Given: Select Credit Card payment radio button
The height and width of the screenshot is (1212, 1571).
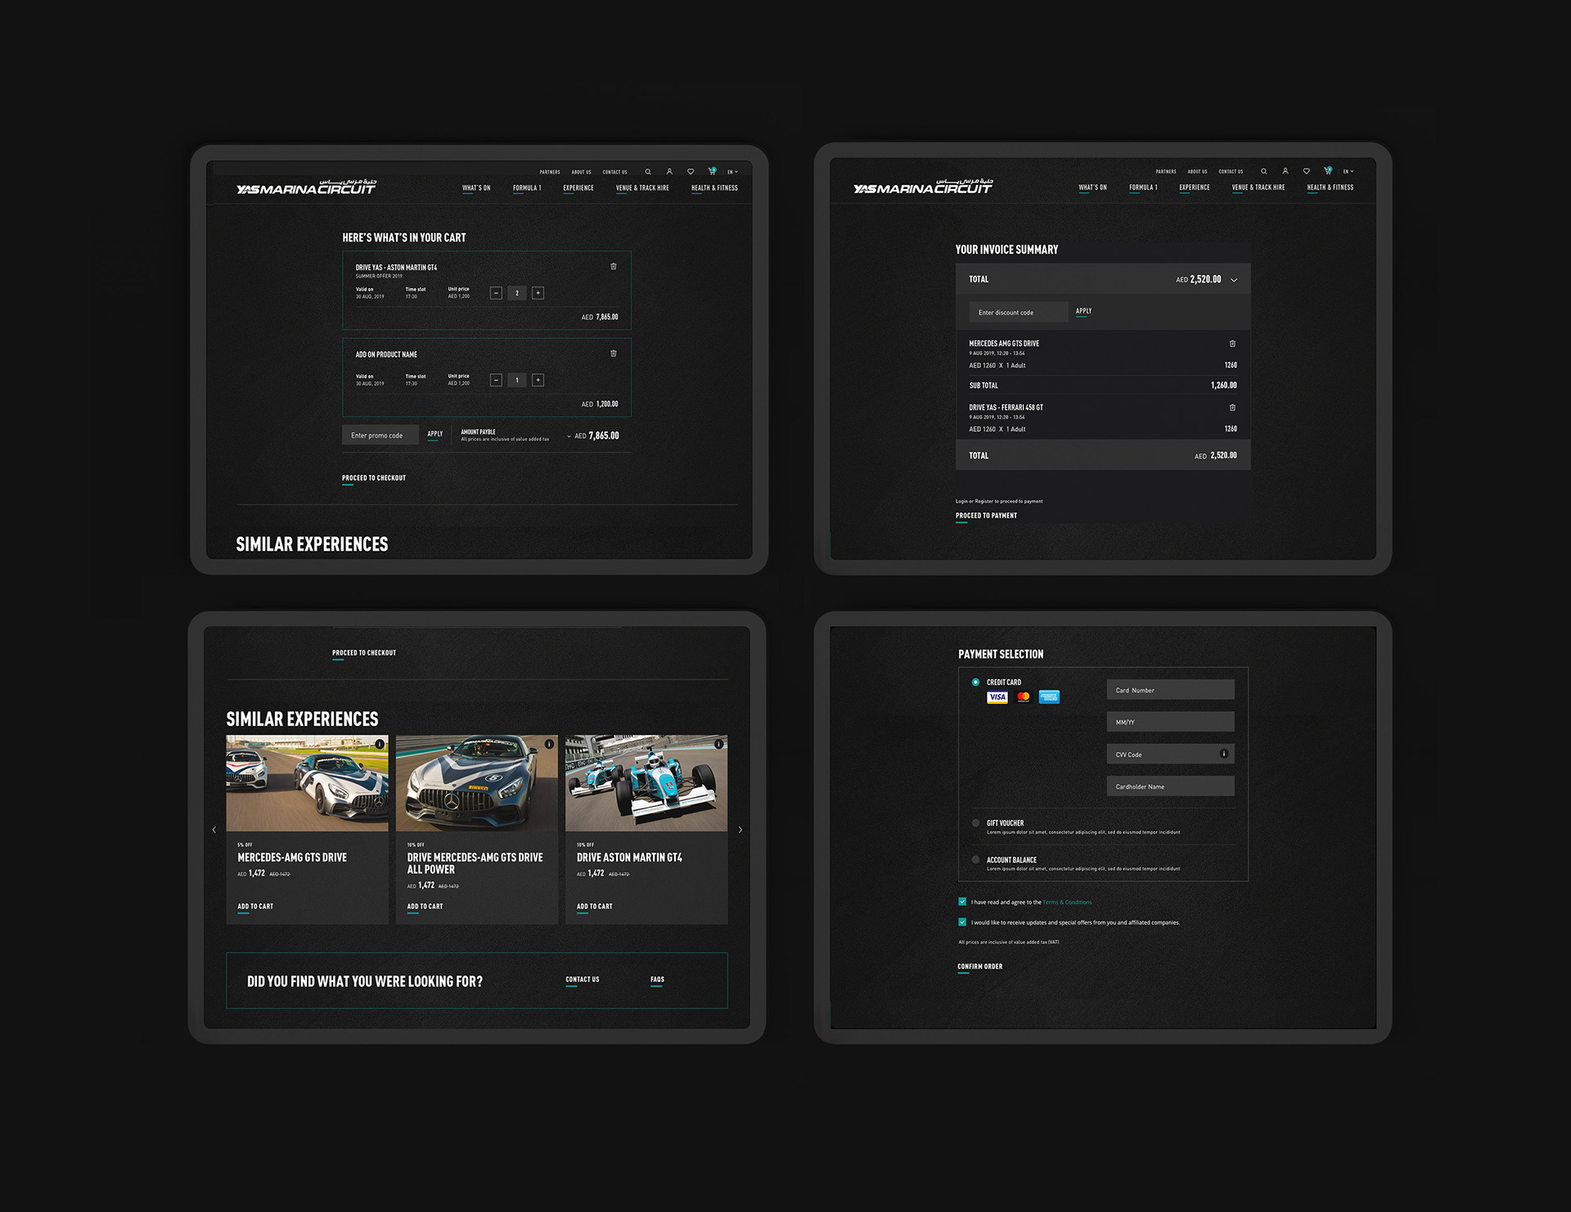Looking at the screenshot, I should point(975,682).
